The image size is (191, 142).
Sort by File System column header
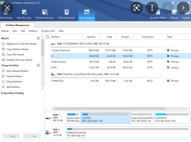point(150,37)
